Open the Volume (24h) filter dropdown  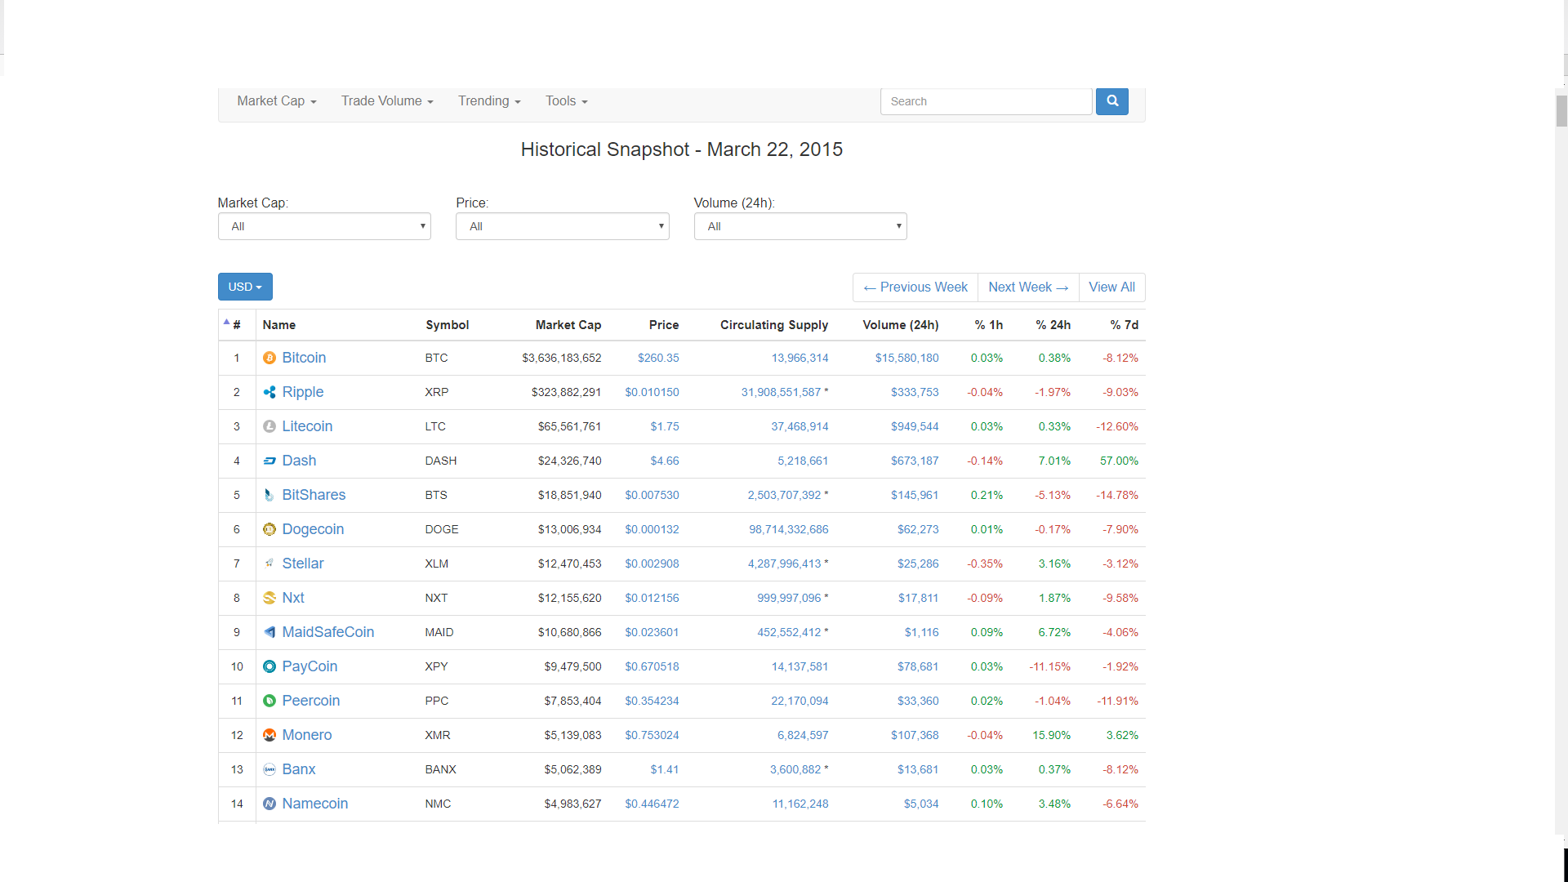click(x=800, y=226)
